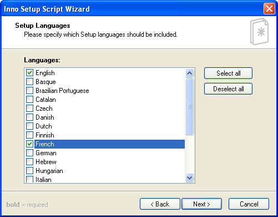Close the Inno Setup Script Wizard window
278x217 pixels.
click(269, 9)
